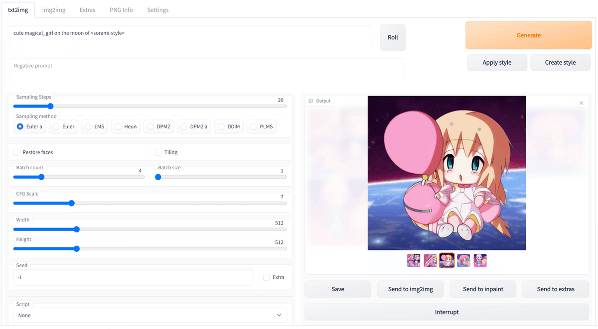Click the Height slider handle
Screen dimensions: 598x329
tap(76, 248)
